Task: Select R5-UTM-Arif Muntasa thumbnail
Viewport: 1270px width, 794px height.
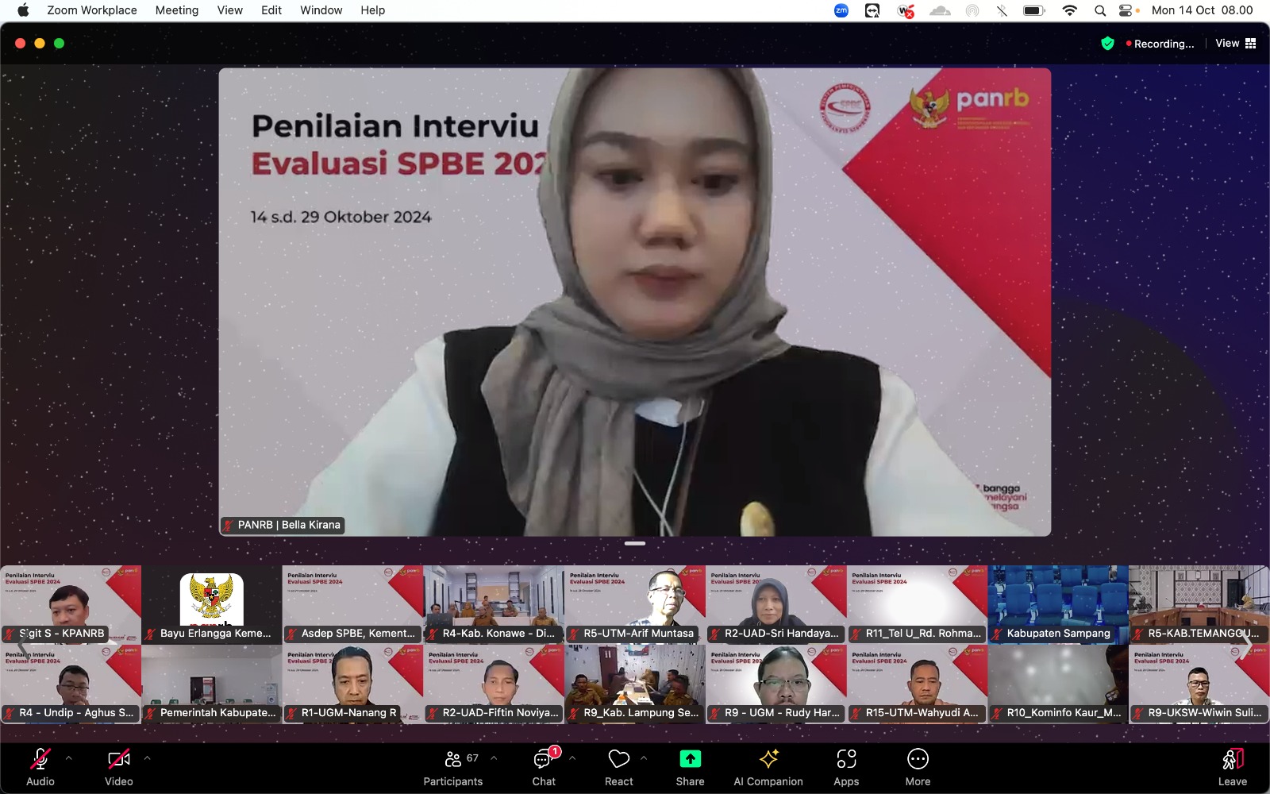Action: (x=635, y=603)
